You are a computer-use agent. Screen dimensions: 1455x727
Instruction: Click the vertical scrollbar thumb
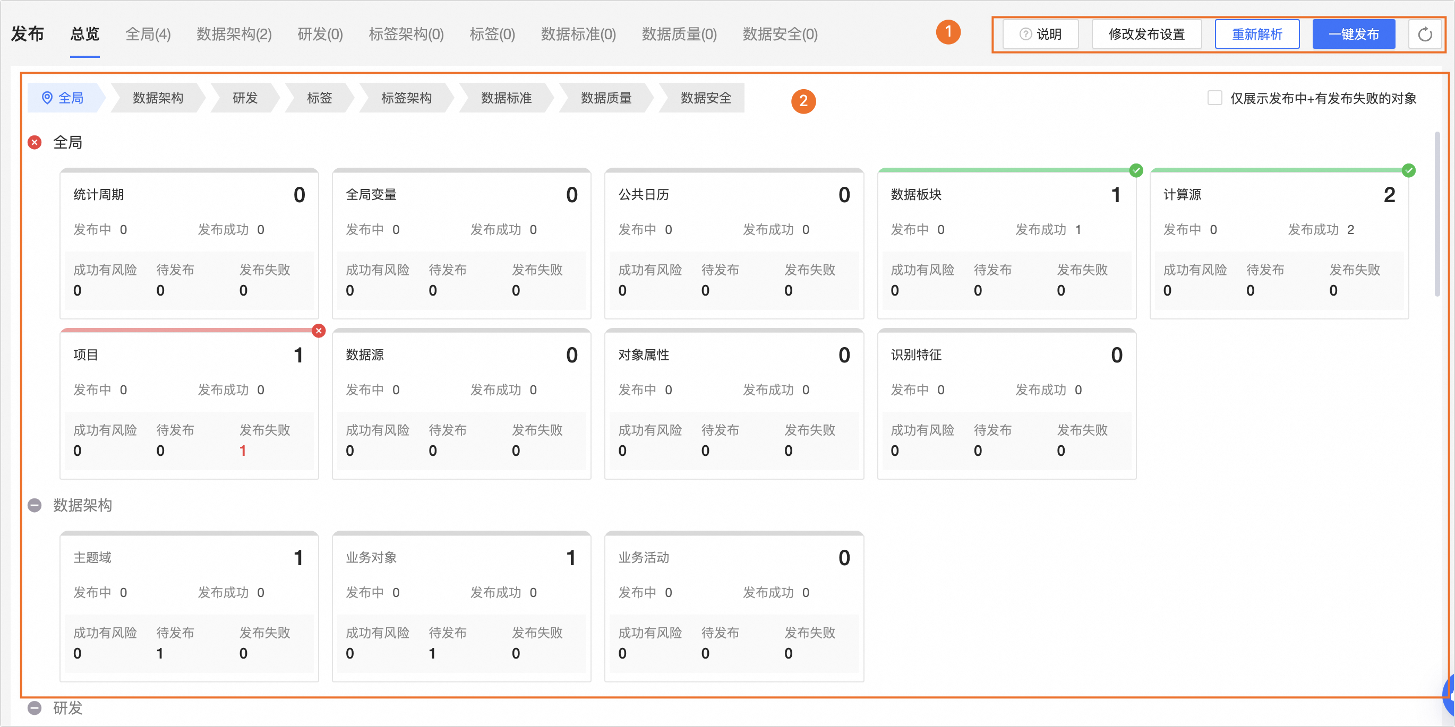click(x=1436, y=214)
